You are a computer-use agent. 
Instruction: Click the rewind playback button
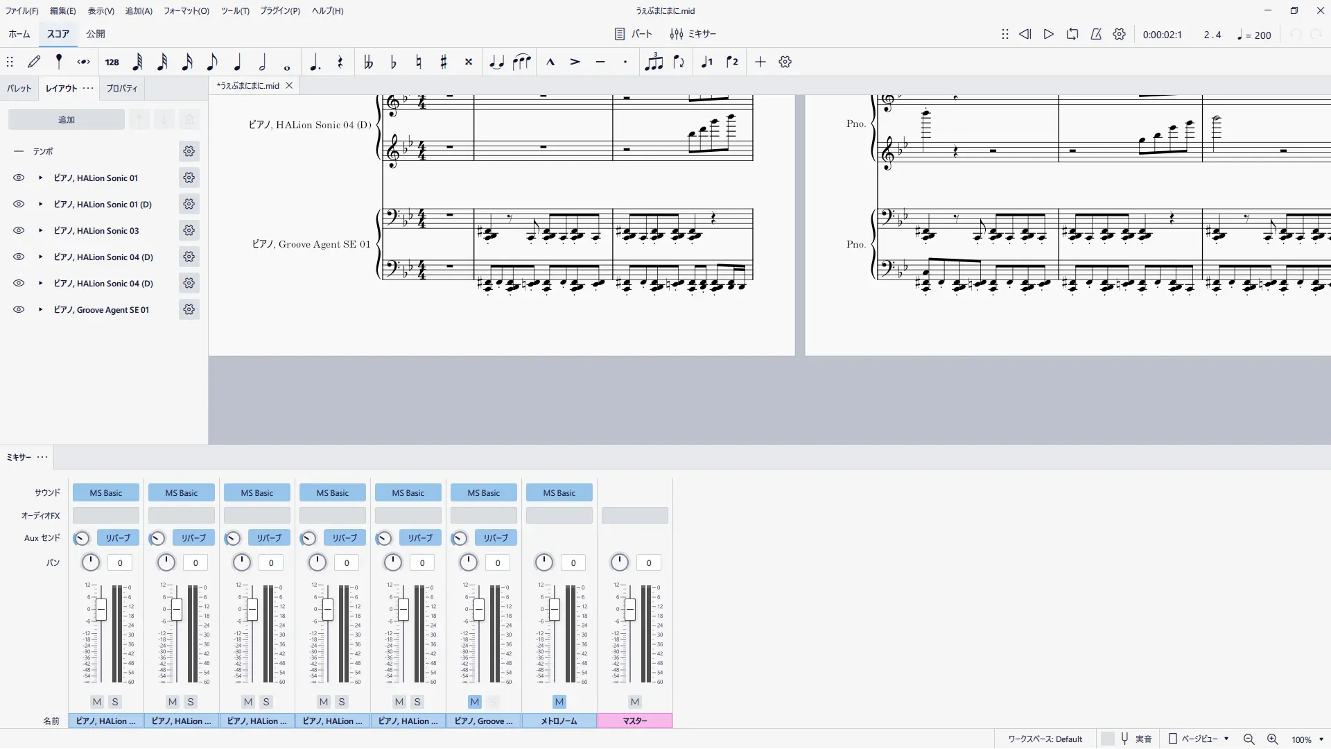(x=1025, y=34)
